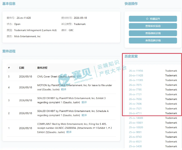Open history case 25-cv-10601
Viewport: 182px width, 150px height.
click(136, 123)
